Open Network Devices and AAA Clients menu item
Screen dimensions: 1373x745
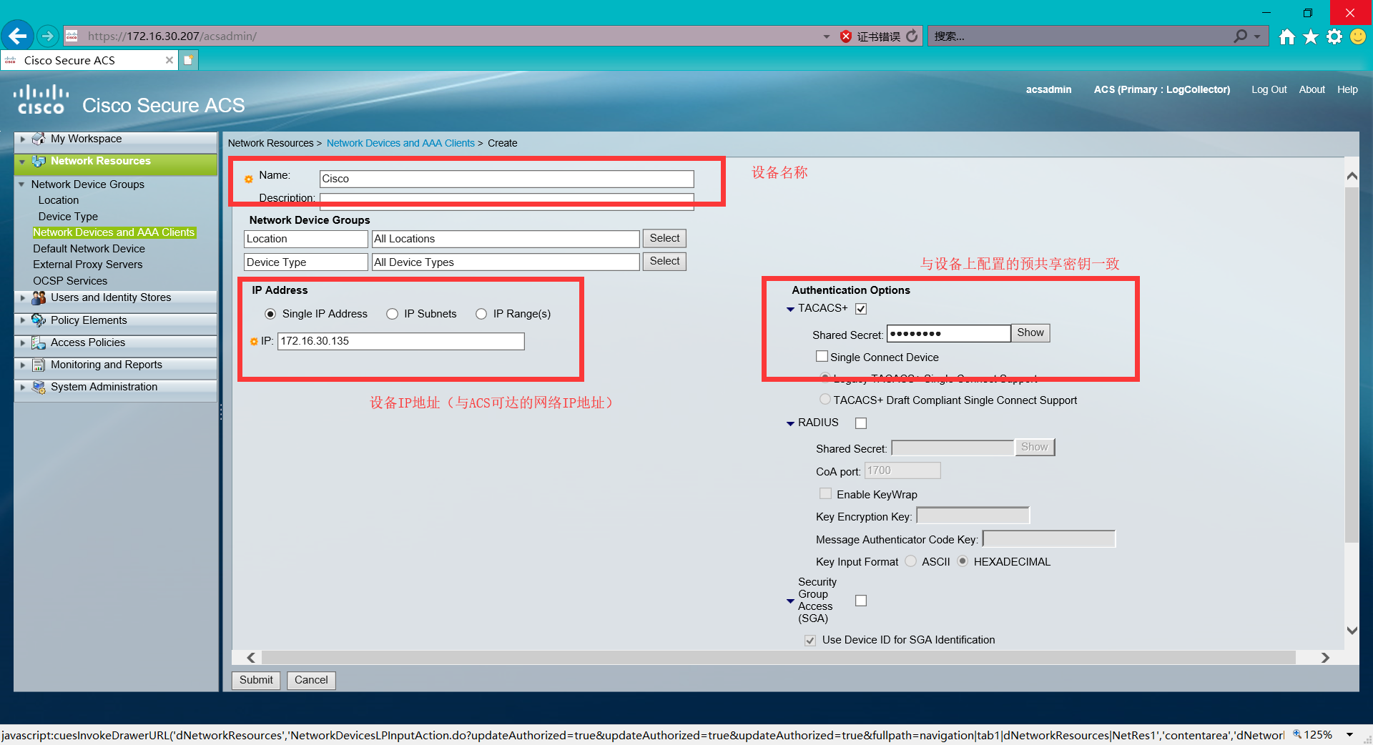(114, 232)
